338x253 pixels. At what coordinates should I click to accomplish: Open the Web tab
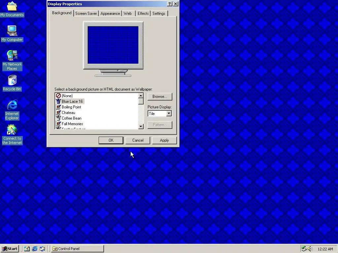pos(128,13)
